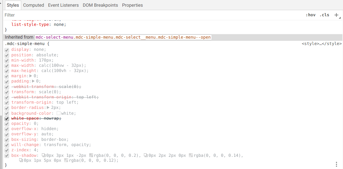Click the transform-origin property name
Image resolution: width=343 pixels, height=169 pixels.
pos(31,102)
